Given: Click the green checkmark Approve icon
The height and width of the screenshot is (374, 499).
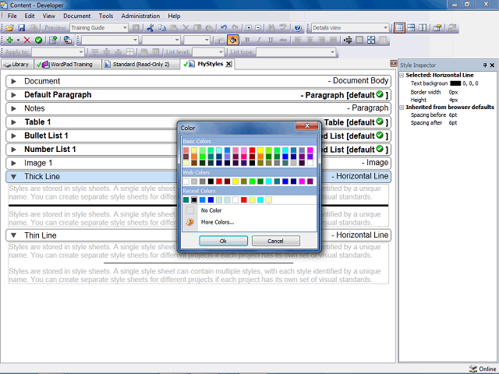Looking at the screenshot, I should [x=38, y=40].
